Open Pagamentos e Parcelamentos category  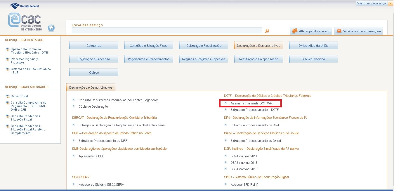point(149,59)
